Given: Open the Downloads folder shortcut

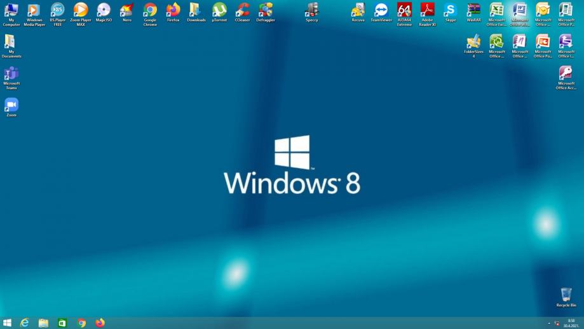Looking at the screenshot, I should tap(196, 12).
